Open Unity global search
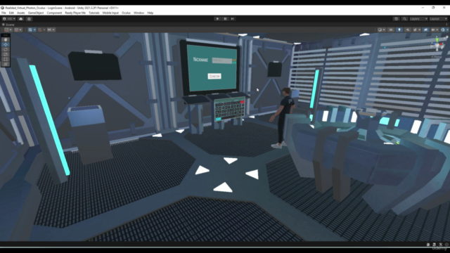 coord(405,19)
